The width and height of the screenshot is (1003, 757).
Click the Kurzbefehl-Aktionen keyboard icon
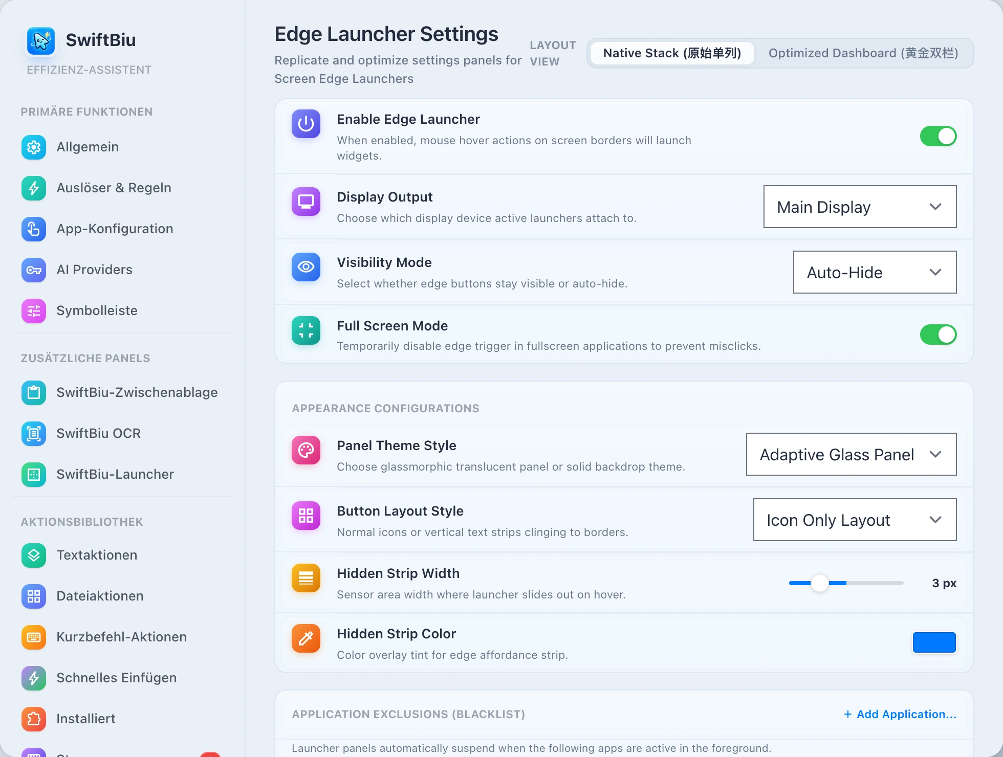coord(34,637)
